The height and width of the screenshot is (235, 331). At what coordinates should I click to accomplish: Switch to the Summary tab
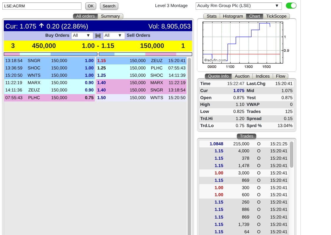[x=110, y=16]
